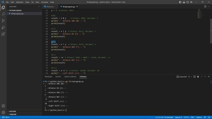This screenshot has width=212, height=119.
Task: Click '----Bitwise XOR (^)----' terminal output
Action: click(56, 93)
